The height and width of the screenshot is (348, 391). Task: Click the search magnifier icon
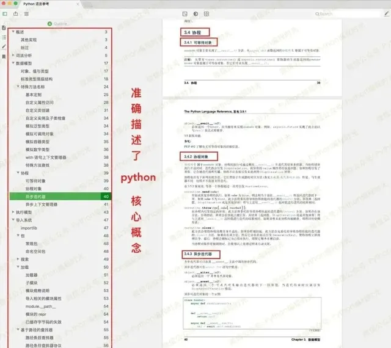(317, 14)
